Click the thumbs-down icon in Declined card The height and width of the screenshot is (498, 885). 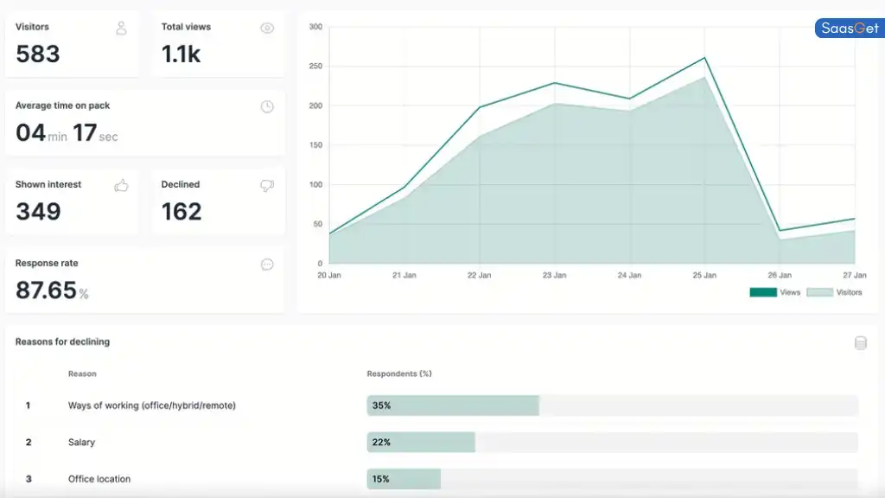[267, 185]
